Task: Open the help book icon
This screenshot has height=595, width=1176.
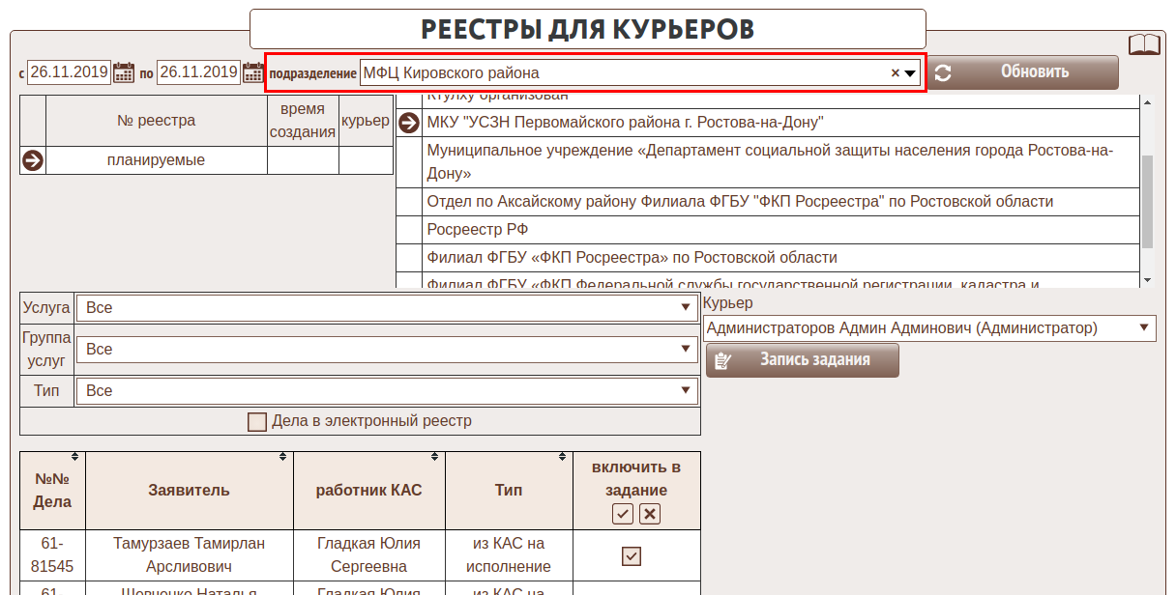Action: 1144,44
